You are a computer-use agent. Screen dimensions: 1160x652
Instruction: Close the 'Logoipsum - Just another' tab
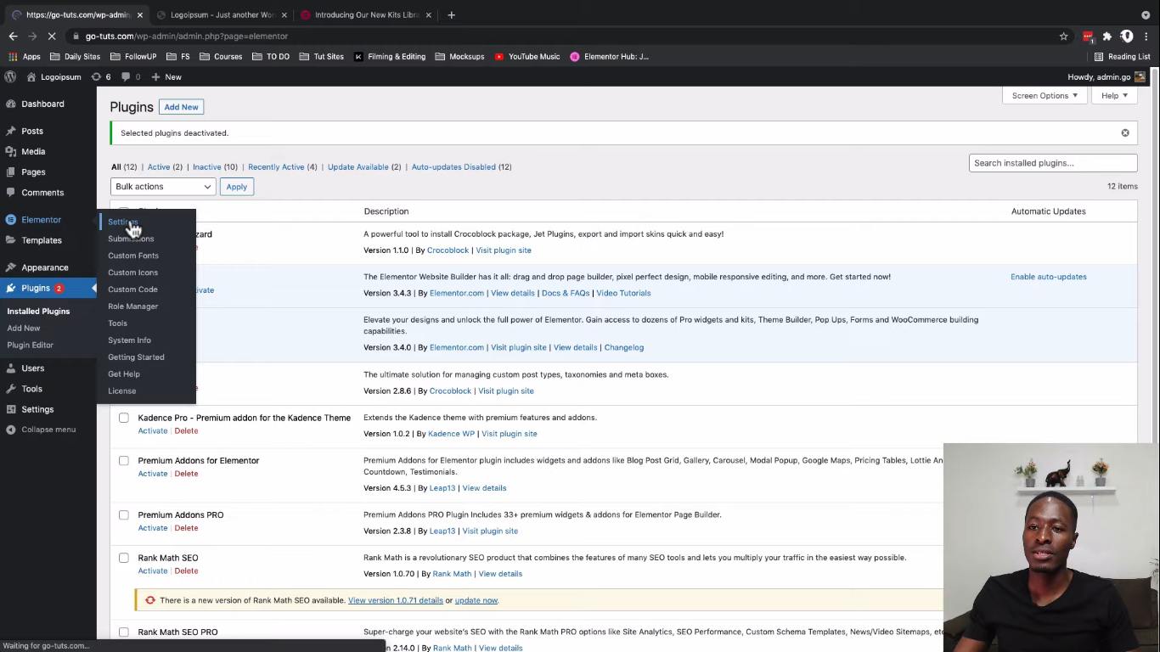(x=284, y=14)
